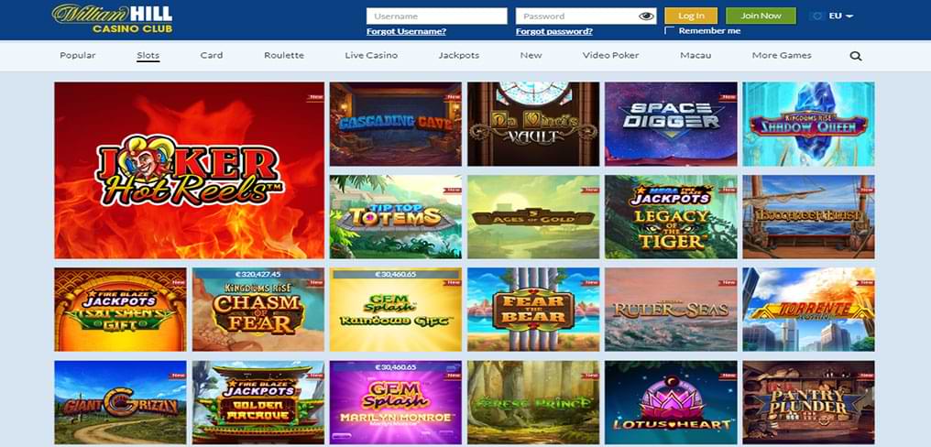Screen dimensions: 931x447
Task: Launch the Space Digger slot
Action: click(671, 124)
